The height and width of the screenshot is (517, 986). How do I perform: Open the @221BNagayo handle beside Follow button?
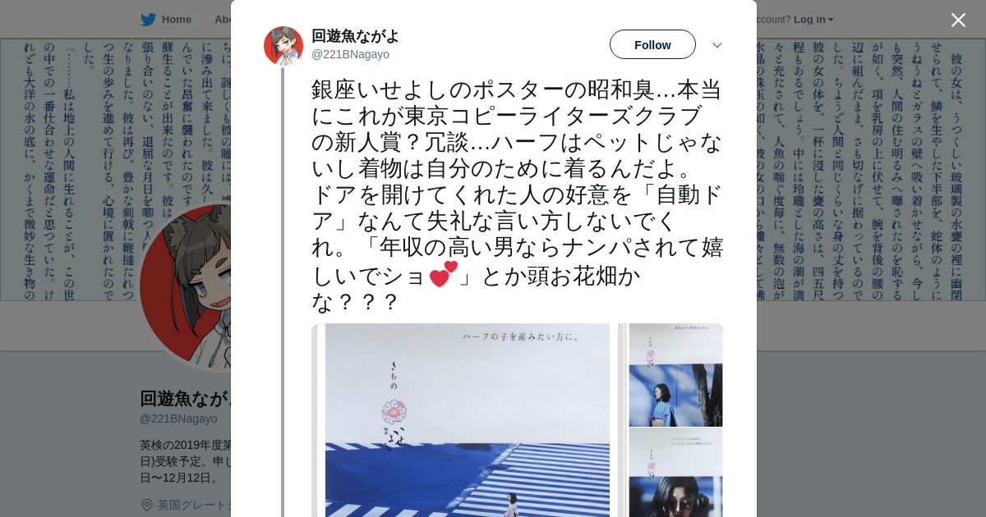click(350, 54)
